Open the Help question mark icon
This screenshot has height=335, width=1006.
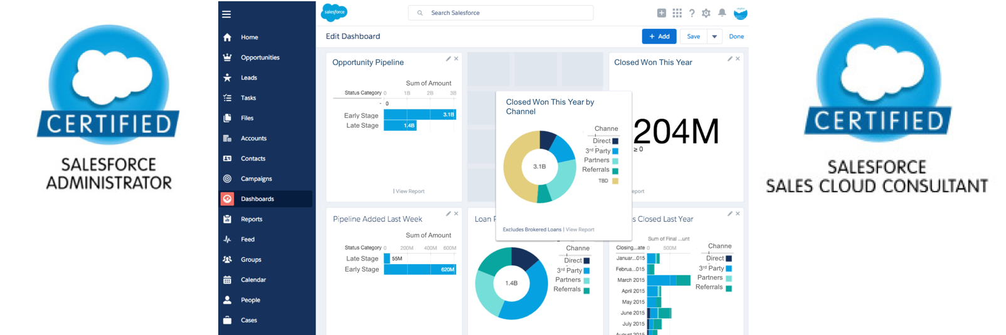[x=692, y=13]
